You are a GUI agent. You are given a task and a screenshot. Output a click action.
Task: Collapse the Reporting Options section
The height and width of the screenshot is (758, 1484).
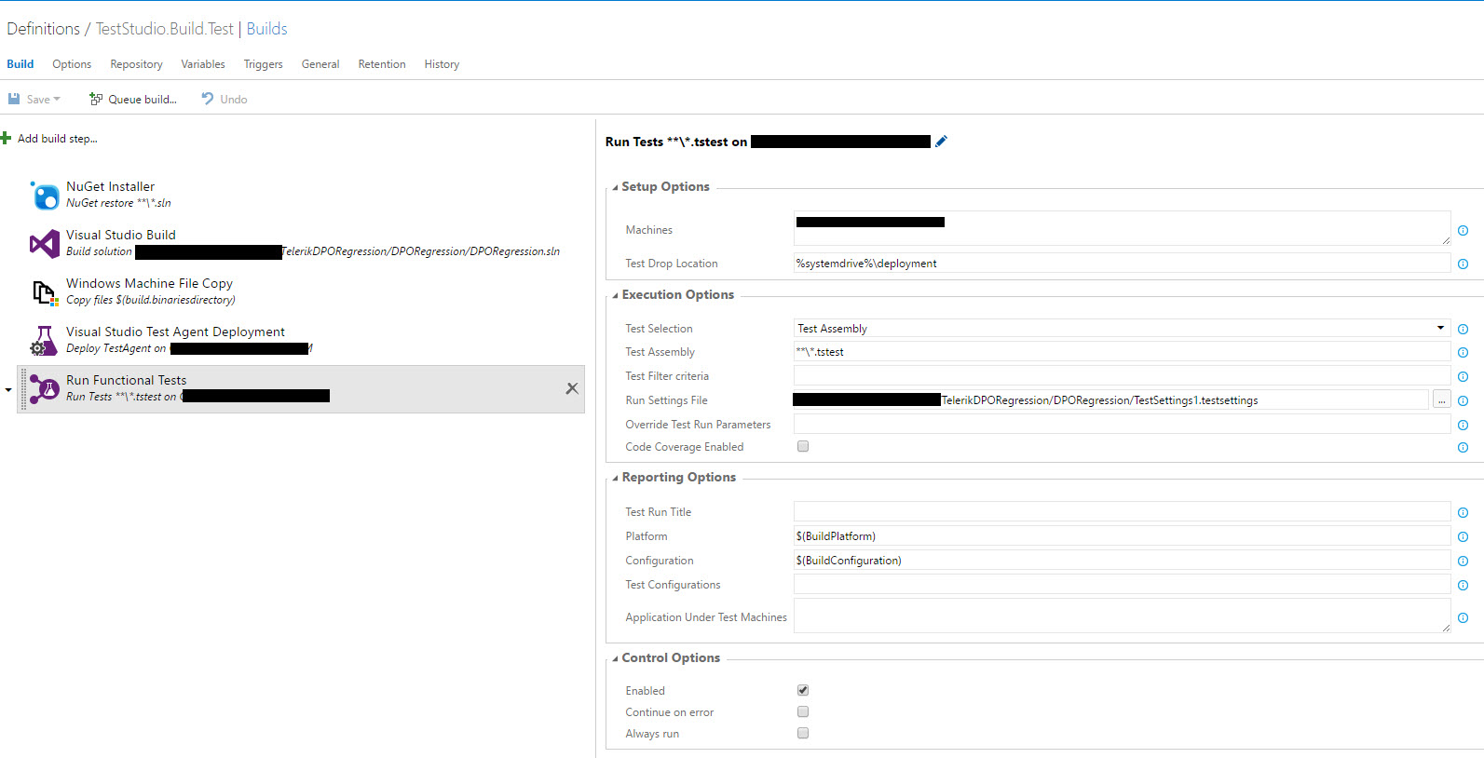(616, 478)
